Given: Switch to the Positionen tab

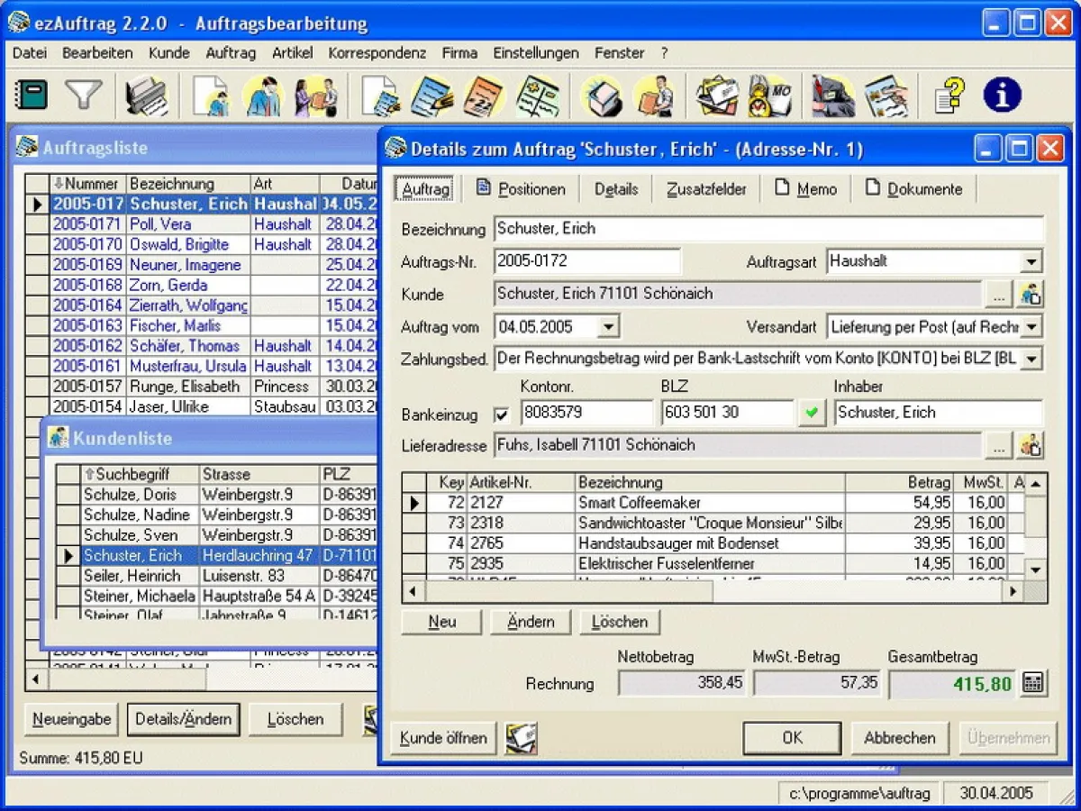Looking at the screenshot, I should [522, 189].
